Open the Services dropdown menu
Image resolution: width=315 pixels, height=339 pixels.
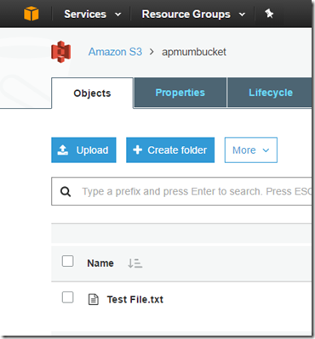click(93, 14)
